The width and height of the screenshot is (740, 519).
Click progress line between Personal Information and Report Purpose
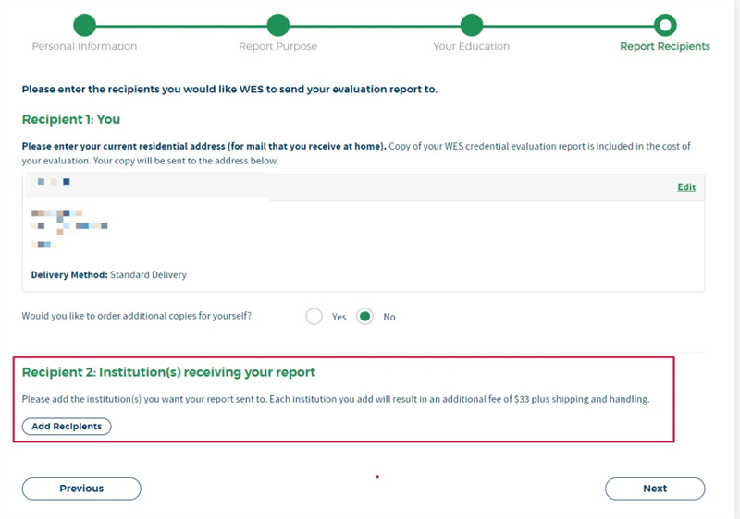click(x=180, y=25)
